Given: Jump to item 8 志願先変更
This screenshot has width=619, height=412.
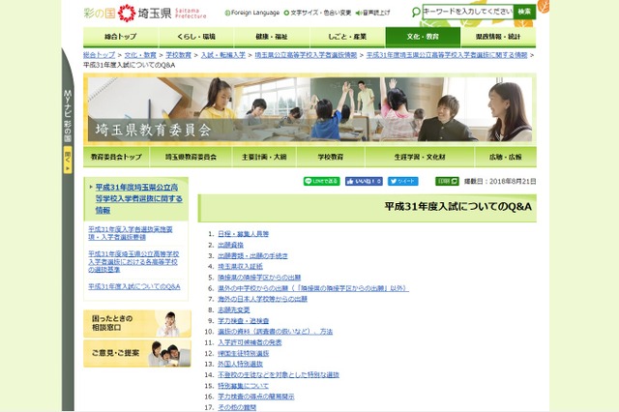Looking at the screenshot, I should pyautogui.click(x=234, y=309).
